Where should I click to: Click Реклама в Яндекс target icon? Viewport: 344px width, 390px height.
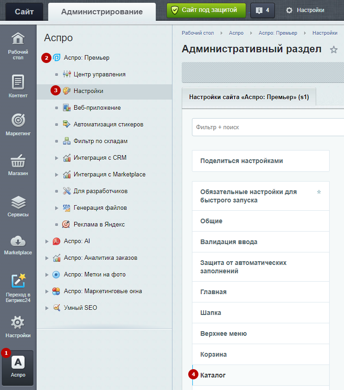click(66, 224)
